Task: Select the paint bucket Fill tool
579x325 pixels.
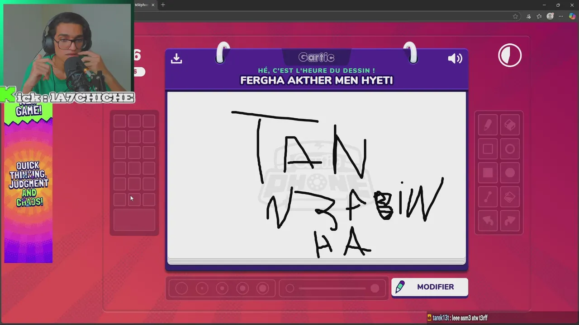Action: point(510,197)
